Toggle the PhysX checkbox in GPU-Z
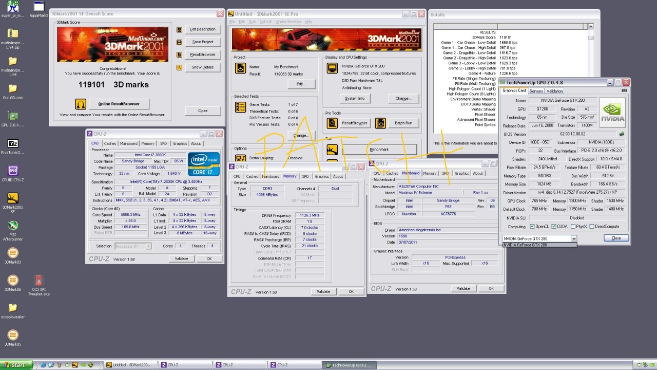657x370 pixels. [572, 226]
